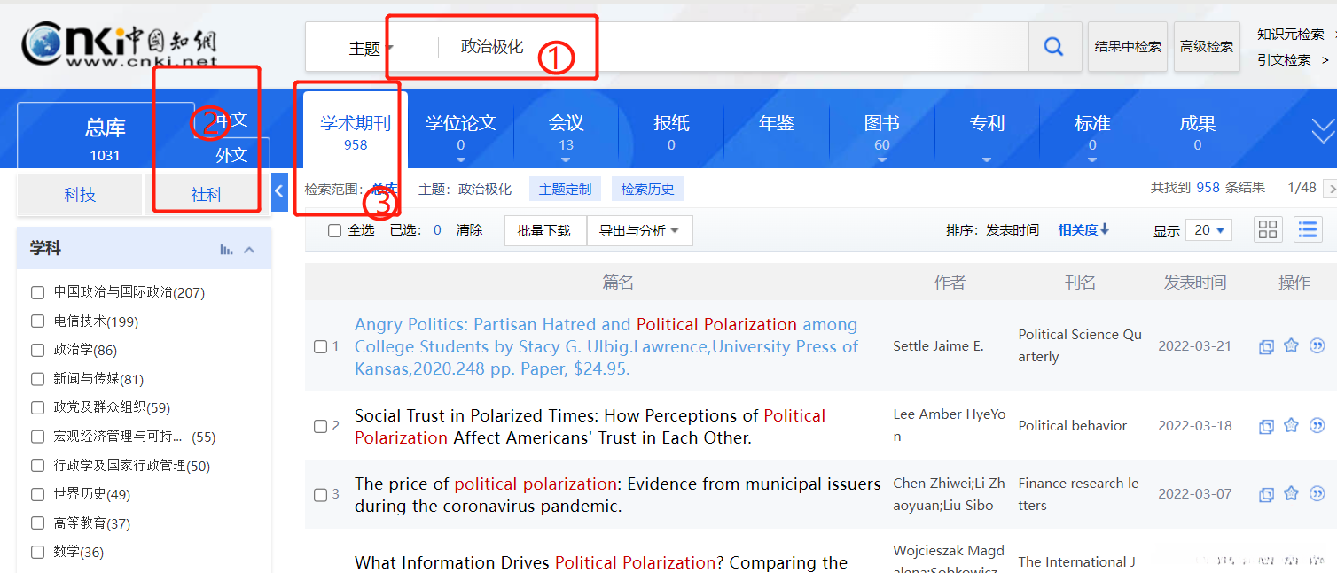
Task: Open the 学科 bar chart visualization icon
Action: coord(227,250)
